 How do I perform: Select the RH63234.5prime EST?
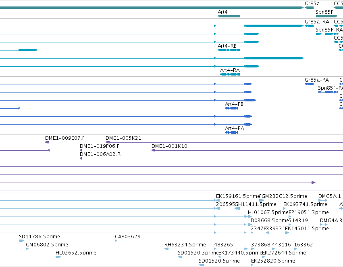[166, 249]
